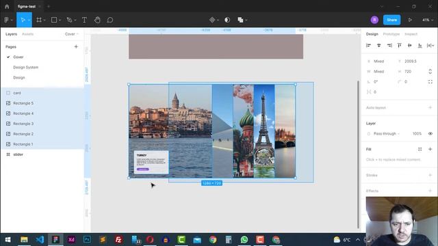Screen dimensions: 438x246
Task: Click the user avatar R
Action: pyautogui.click(x=374, y=20)
